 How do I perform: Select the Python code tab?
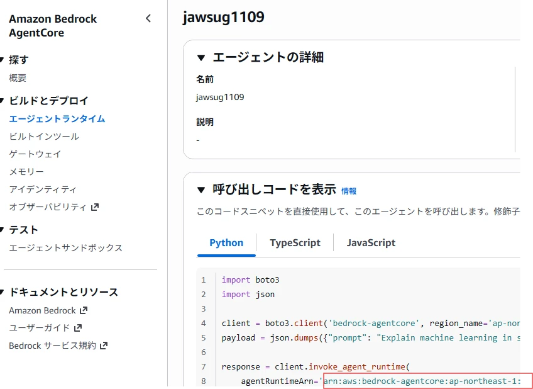[x=226, y=243]
